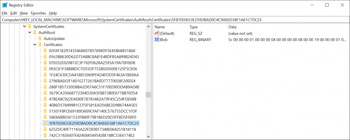Viewport: 350px width, 140px height.
Task: Click the Registry Editor app icon in title bar
Action: tap(5, 5)
